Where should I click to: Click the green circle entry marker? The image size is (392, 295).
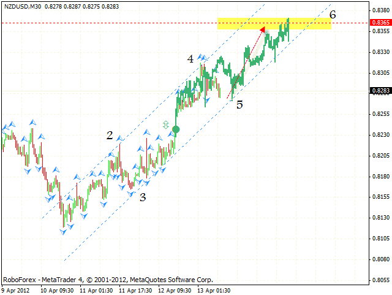[176, 129]
